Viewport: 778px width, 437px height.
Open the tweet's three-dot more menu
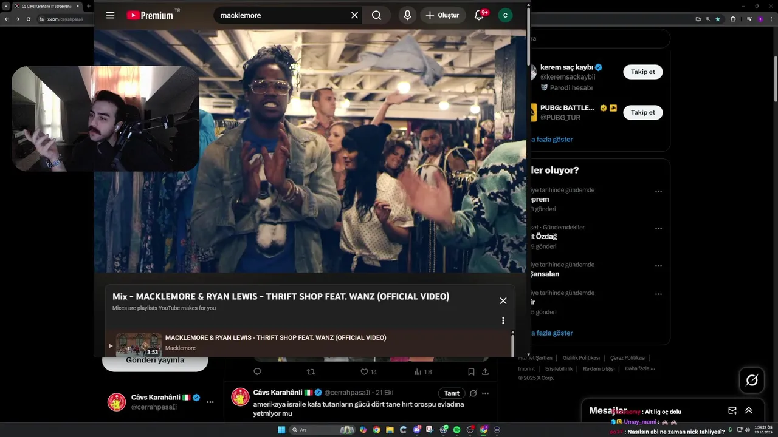pyautogui.click(x=486, y=393)
